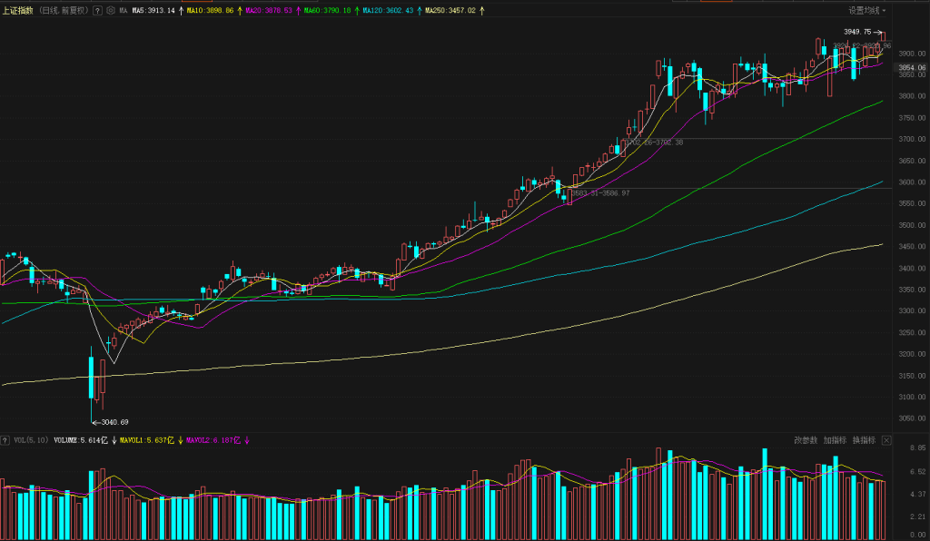Click the magenta arrow after MA20 value
This screenshot has height=541, width=930.
(299, 11)
